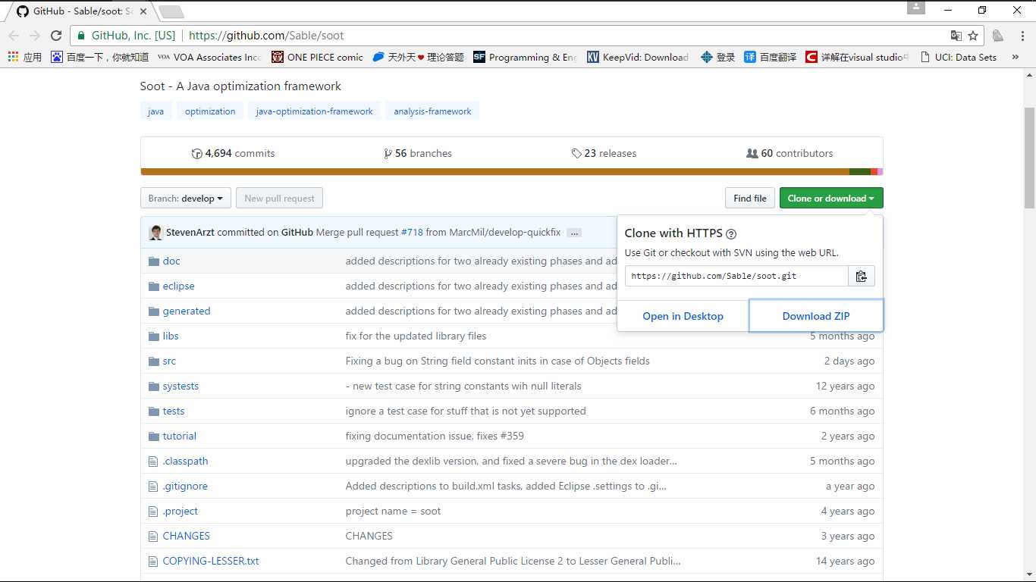This screenshot has width=1036, height=582.
Task: Open the UCI: Data Sets bookmark
Action: (x=958, y=57)
